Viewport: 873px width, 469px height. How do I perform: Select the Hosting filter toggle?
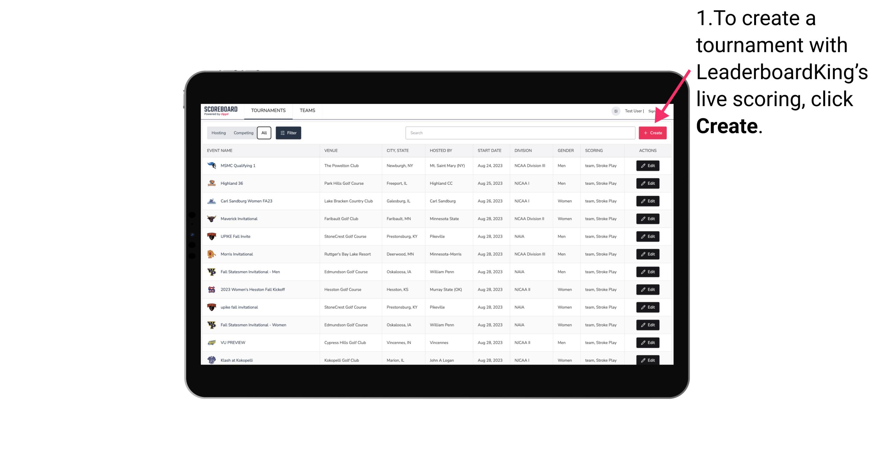point(219,133)
